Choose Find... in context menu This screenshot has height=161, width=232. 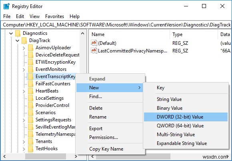[x=110, y=97]
